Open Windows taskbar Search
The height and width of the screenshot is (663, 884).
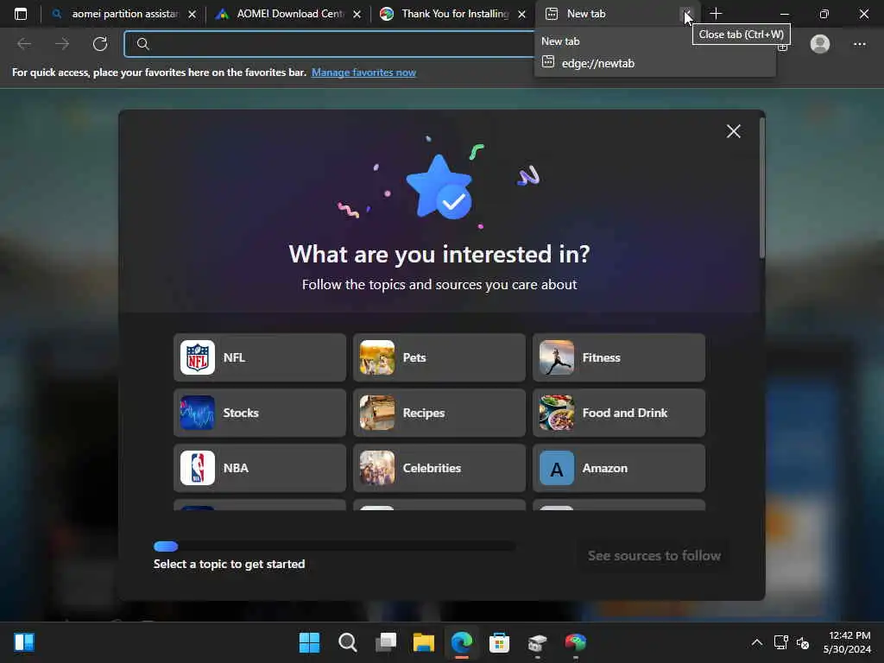pyautogui.click(x=347, y=642)
